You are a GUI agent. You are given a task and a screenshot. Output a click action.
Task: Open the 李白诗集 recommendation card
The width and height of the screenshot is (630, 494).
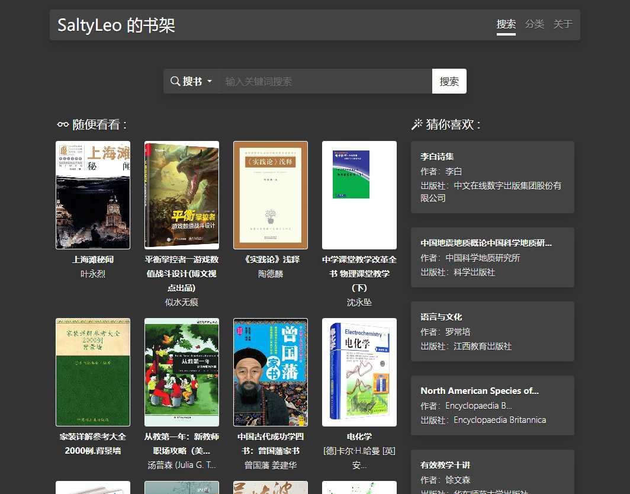point(492,177)
